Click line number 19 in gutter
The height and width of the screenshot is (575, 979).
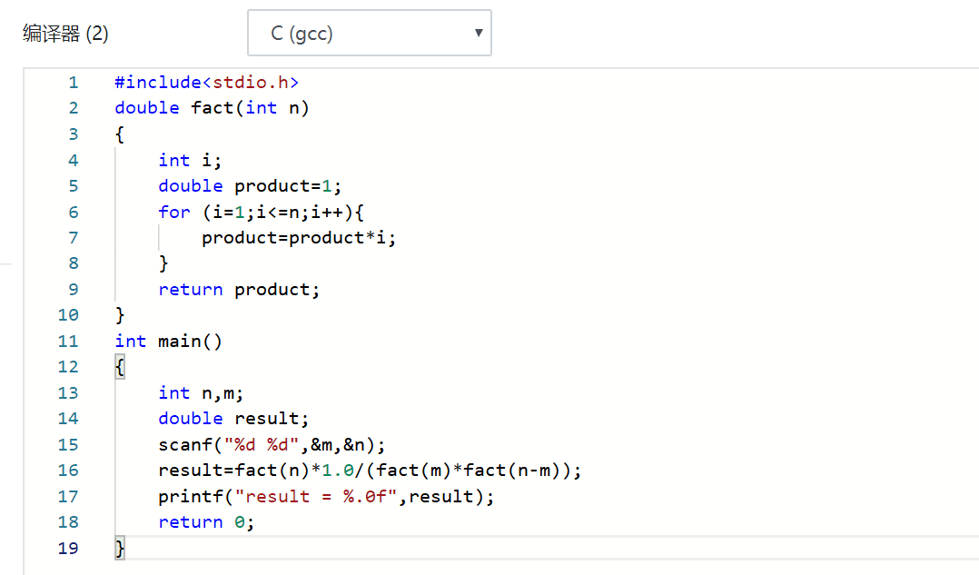69,549
